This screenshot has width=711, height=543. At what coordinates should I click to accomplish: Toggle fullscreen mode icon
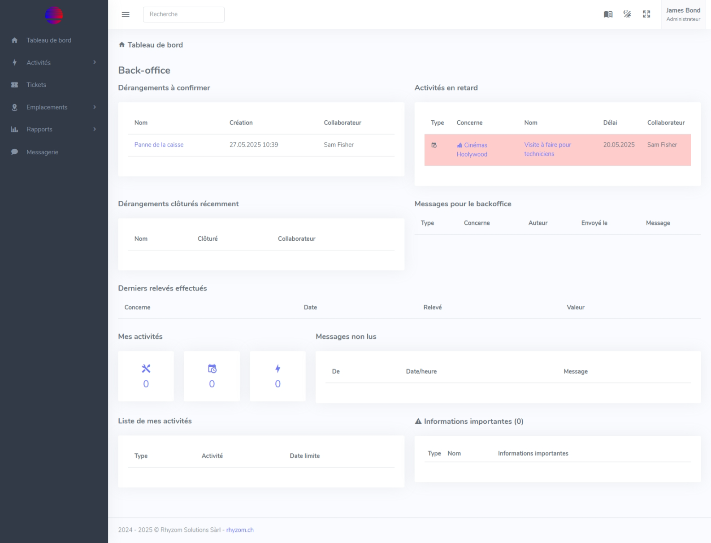646,14
